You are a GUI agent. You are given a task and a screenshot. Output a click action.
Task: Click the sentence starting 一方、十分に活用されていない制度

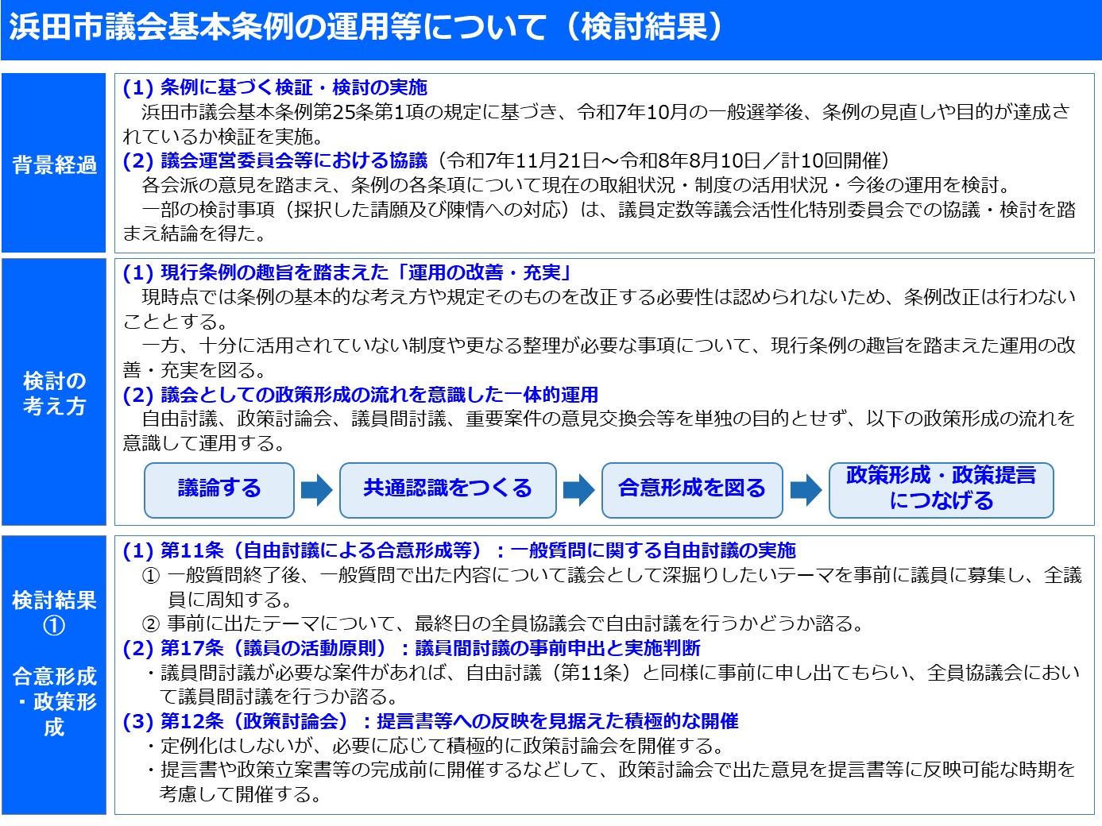coord(599,357)
